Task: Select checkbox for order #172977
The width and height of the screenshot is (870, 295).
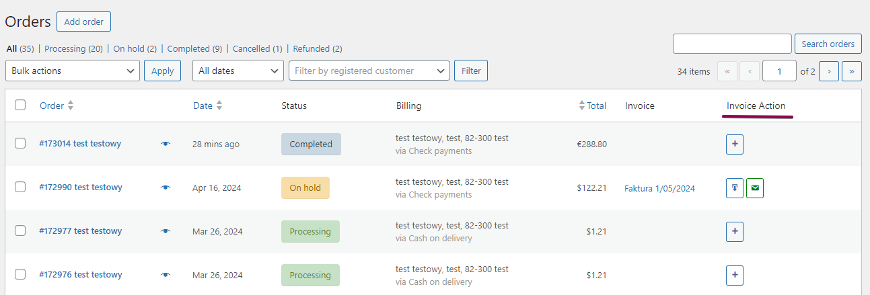Action: (20, 230)
